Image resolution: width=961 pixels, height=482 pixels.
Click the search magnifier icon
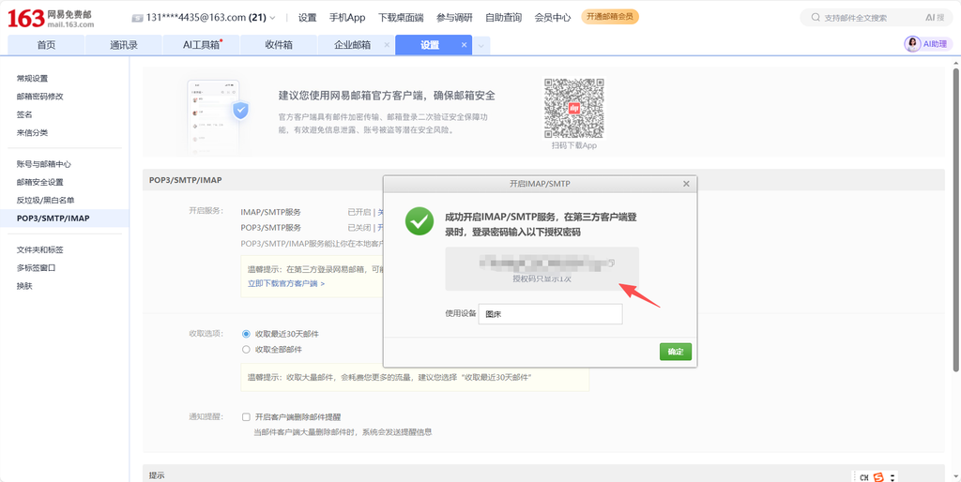pyautogui.click(x=816, y=18)
